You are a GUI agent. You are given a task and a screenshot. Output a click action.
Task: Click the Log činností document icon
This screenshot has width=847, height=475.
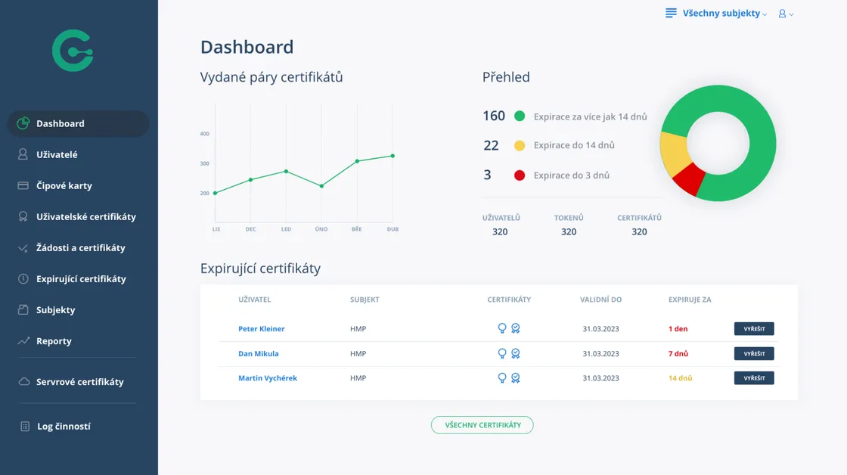(25, 427)
